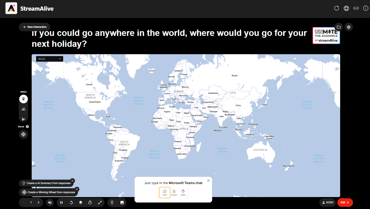
Task: Click the Xtend help question mark
Action: tap(27, 127)
